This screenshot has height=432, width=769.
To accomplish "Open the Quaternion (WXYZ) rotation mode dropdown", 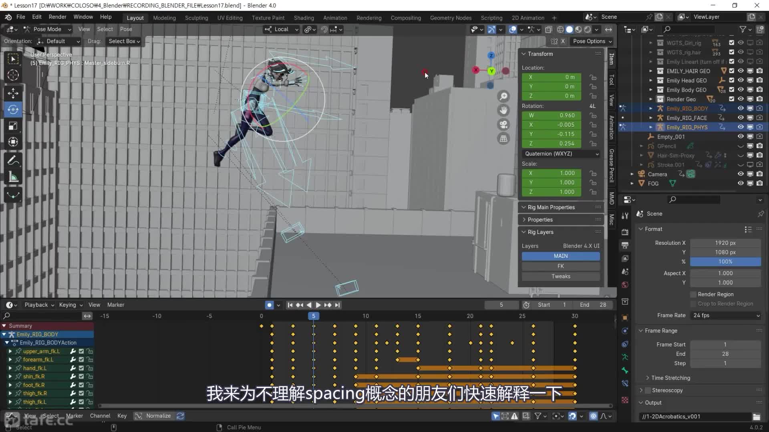I will pos(561,154).
